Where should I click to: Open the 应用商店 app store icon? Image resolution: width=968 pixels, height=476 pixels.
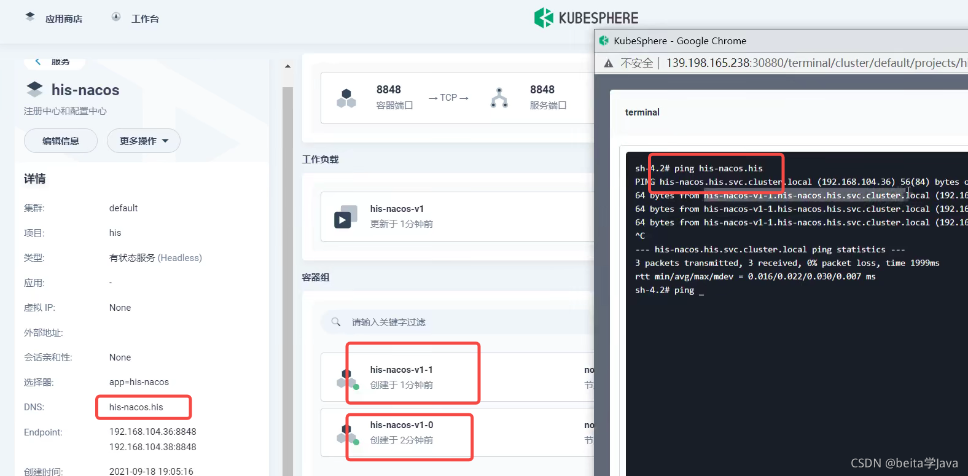[30, 17]
